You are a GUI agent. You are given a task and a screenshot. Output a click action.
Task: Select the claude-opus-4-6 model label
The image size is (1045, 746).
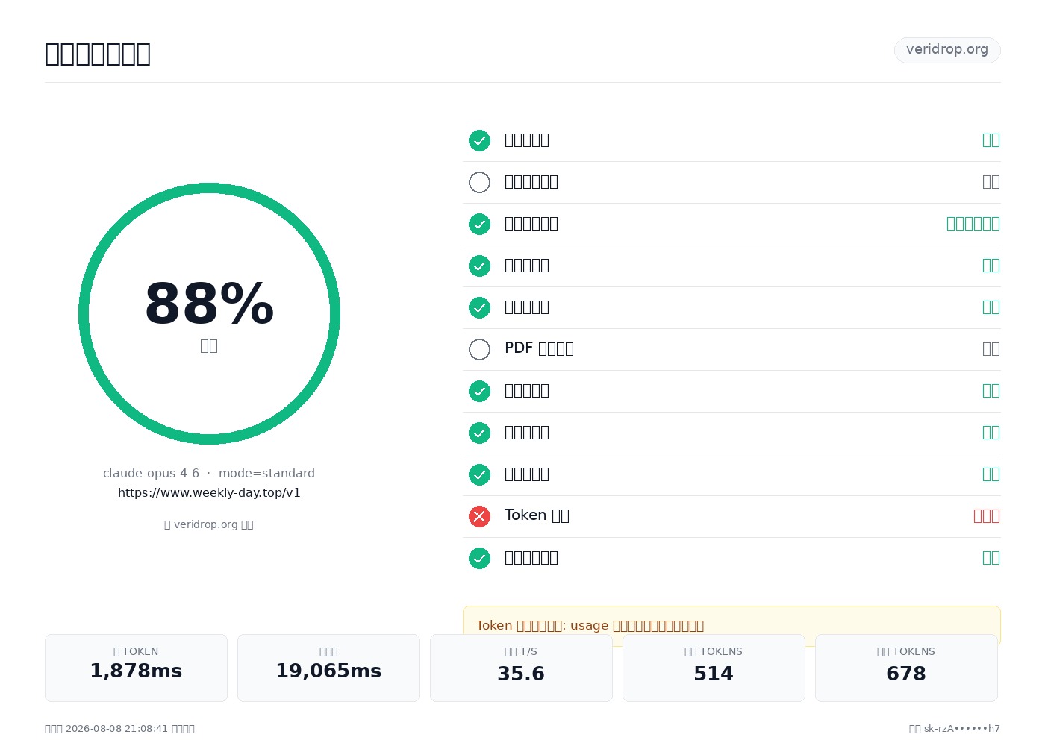click(151, 473)
